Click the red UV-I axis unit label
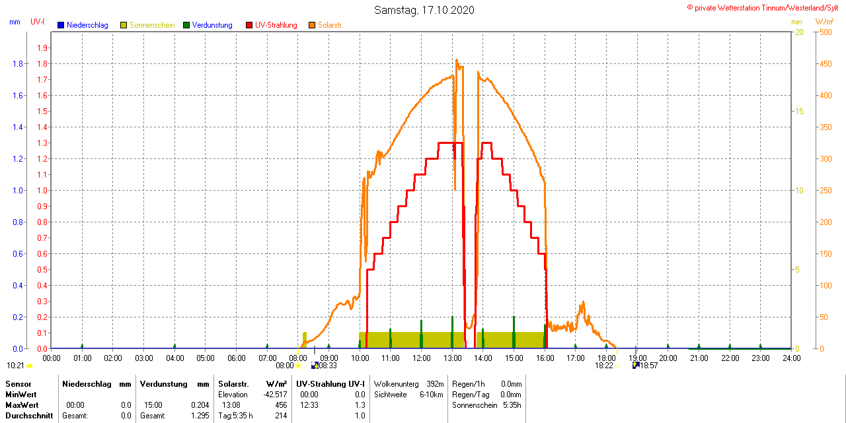 click(38, 22)
